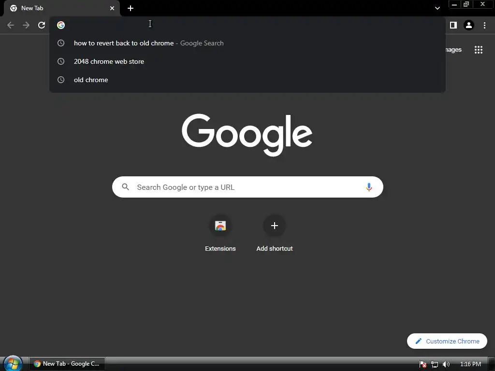Image resolution: width=495 pixels, height=371 pixels.
Task: Close the New Tab tab
Action: 112,8
